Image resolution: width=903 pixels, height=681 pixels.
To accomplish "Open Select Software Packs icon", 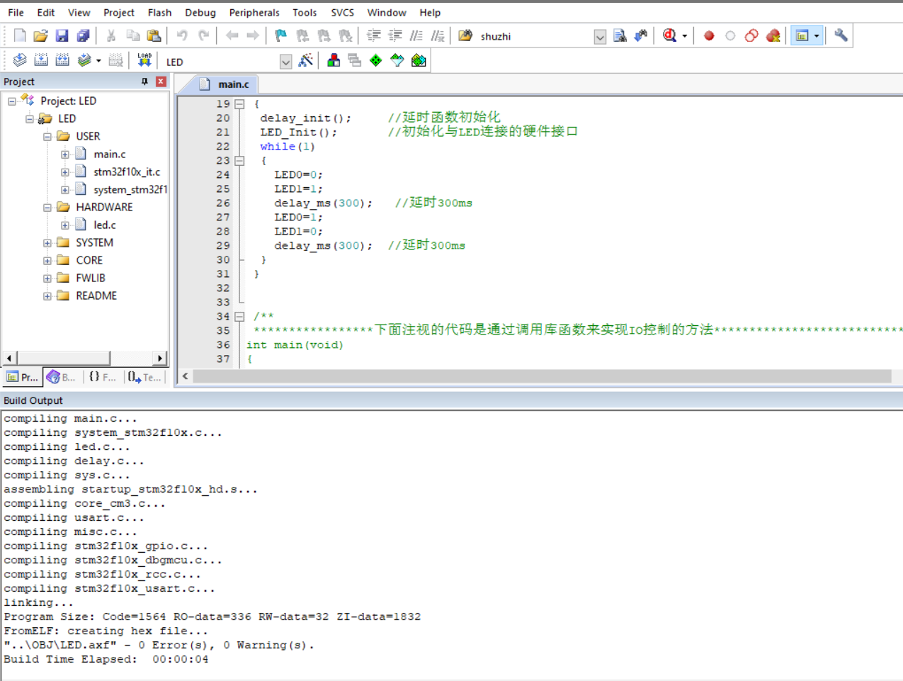I will click(397, 61).
